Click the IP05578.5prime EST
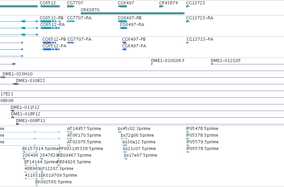 pyautogui.click(x=188, y=152)
